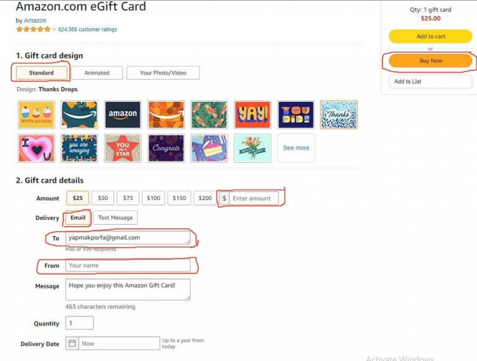Viewport: 477px width, 361px height.
Task: Click the Buy Now button
Action: pyautogui.click(x=430, y=61)
